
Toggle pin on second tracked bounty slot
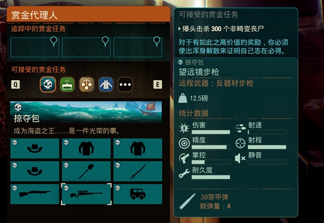pos(105,42)
